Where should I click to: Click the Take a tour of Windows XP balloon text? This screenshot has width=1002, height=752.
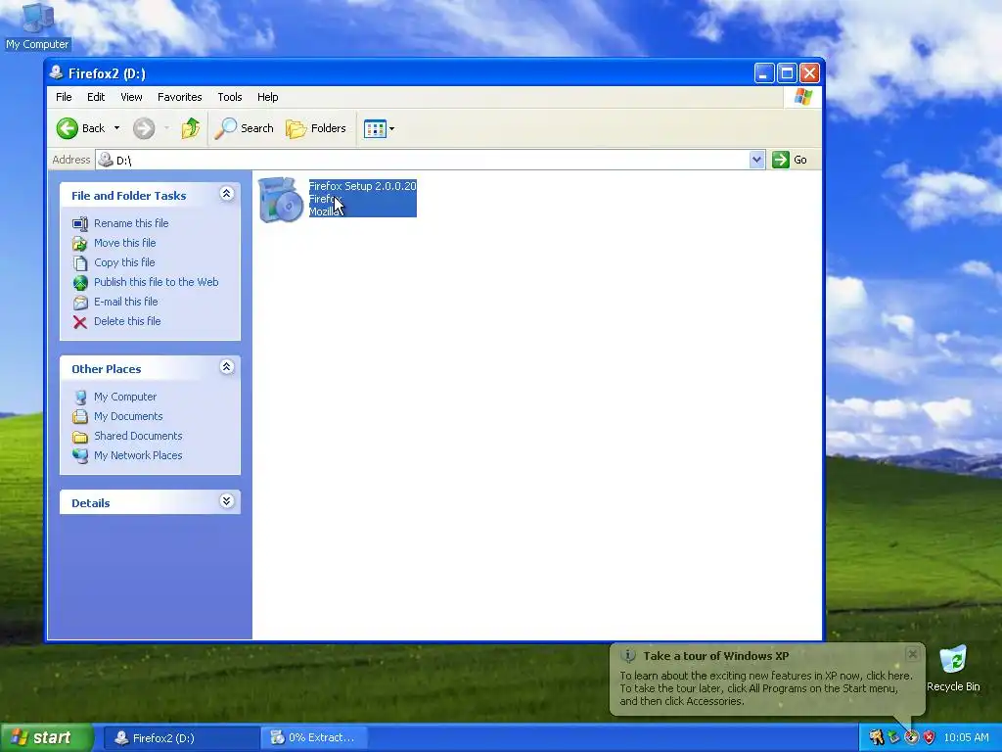pos(715,656)
